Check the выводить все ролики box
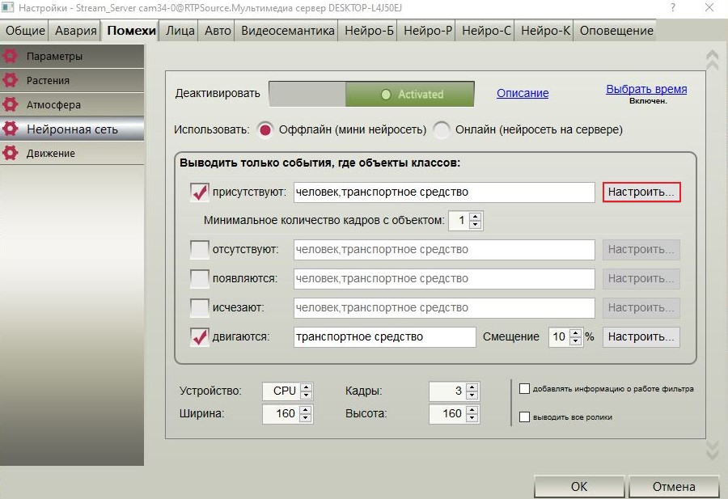This screenshot has height=499, width=728. coord(524,417)
